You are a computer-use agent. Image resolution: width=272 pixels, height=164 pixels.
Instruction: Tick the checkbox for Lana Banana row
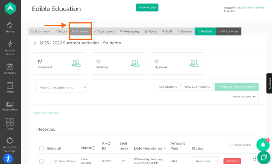41,161
